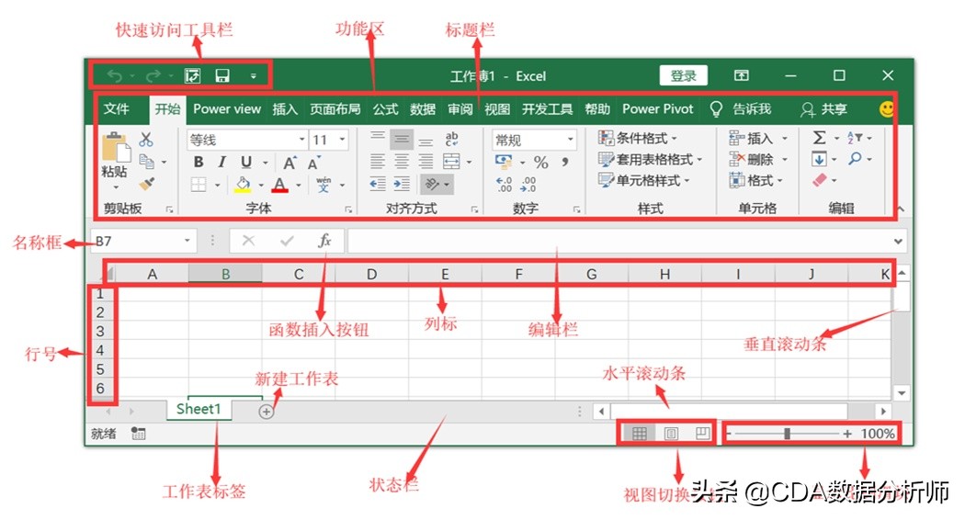This screenshot has width=965, height=520.
Task: Switch to the 页面布局 tab
Action: pyautogui.click(x=335, y=109)
